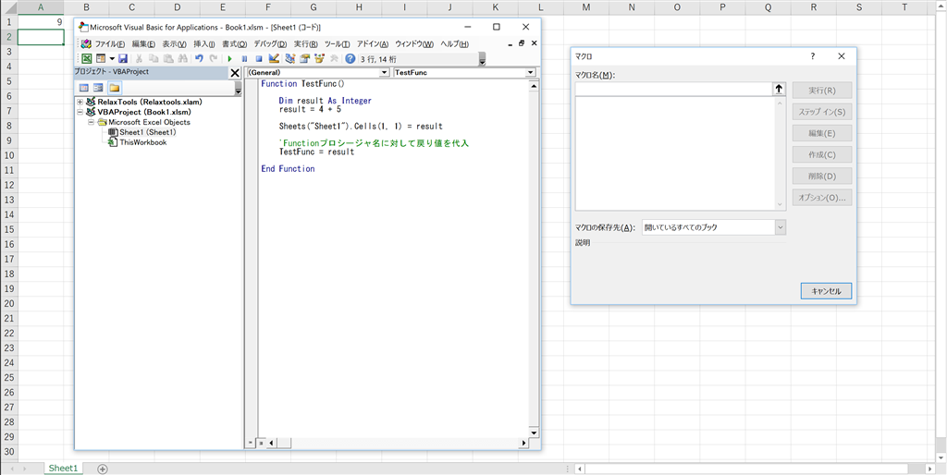Open the アドイン(A) menu
Viewport: 947px width, 475px height.
(x=373, y=44)
